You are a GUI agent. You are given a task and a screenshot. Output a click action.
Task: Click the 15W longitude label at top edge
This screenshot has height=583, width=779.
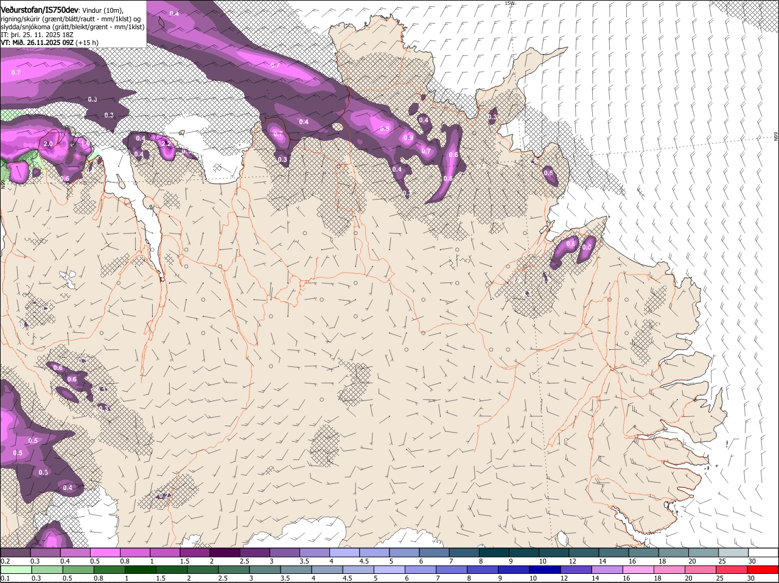point(509,3)
